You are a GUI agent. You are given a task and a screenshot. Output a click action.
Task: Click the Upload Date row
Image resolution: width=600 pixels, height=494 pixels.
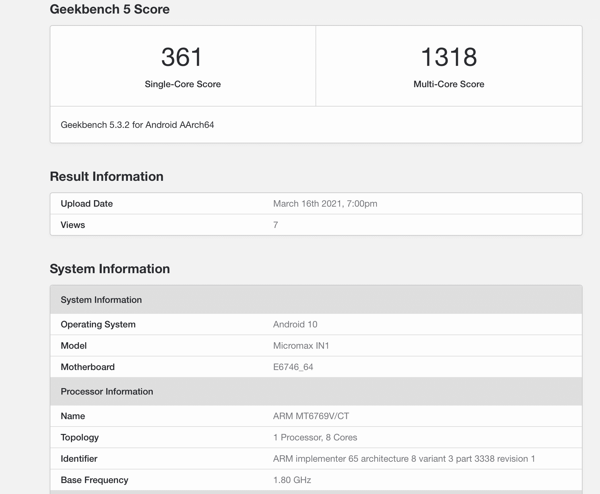87,203
